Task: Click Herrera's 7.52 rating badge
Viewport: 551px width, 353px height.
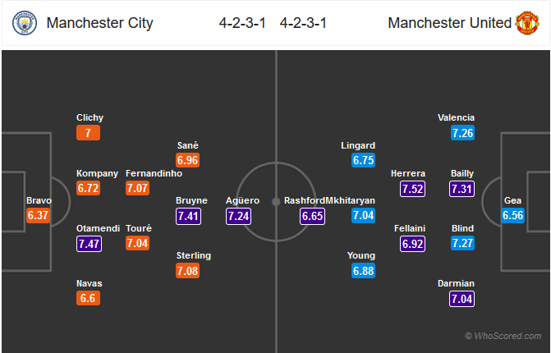Action: (412, 189)
